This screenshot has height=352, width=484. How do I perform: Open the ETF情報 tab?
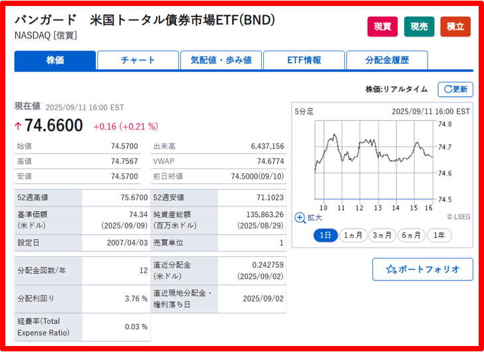pyautogui.click(x=304, y=60)
